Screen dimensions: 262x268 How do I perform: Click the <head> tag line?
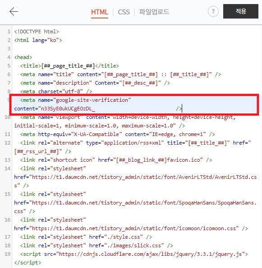(23, 57)
